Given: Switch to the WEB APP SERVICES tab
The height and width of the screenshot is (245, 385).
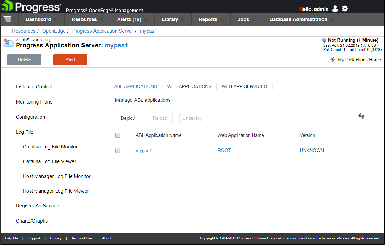Looking at the screenshot, I should [x=244, y=86].
